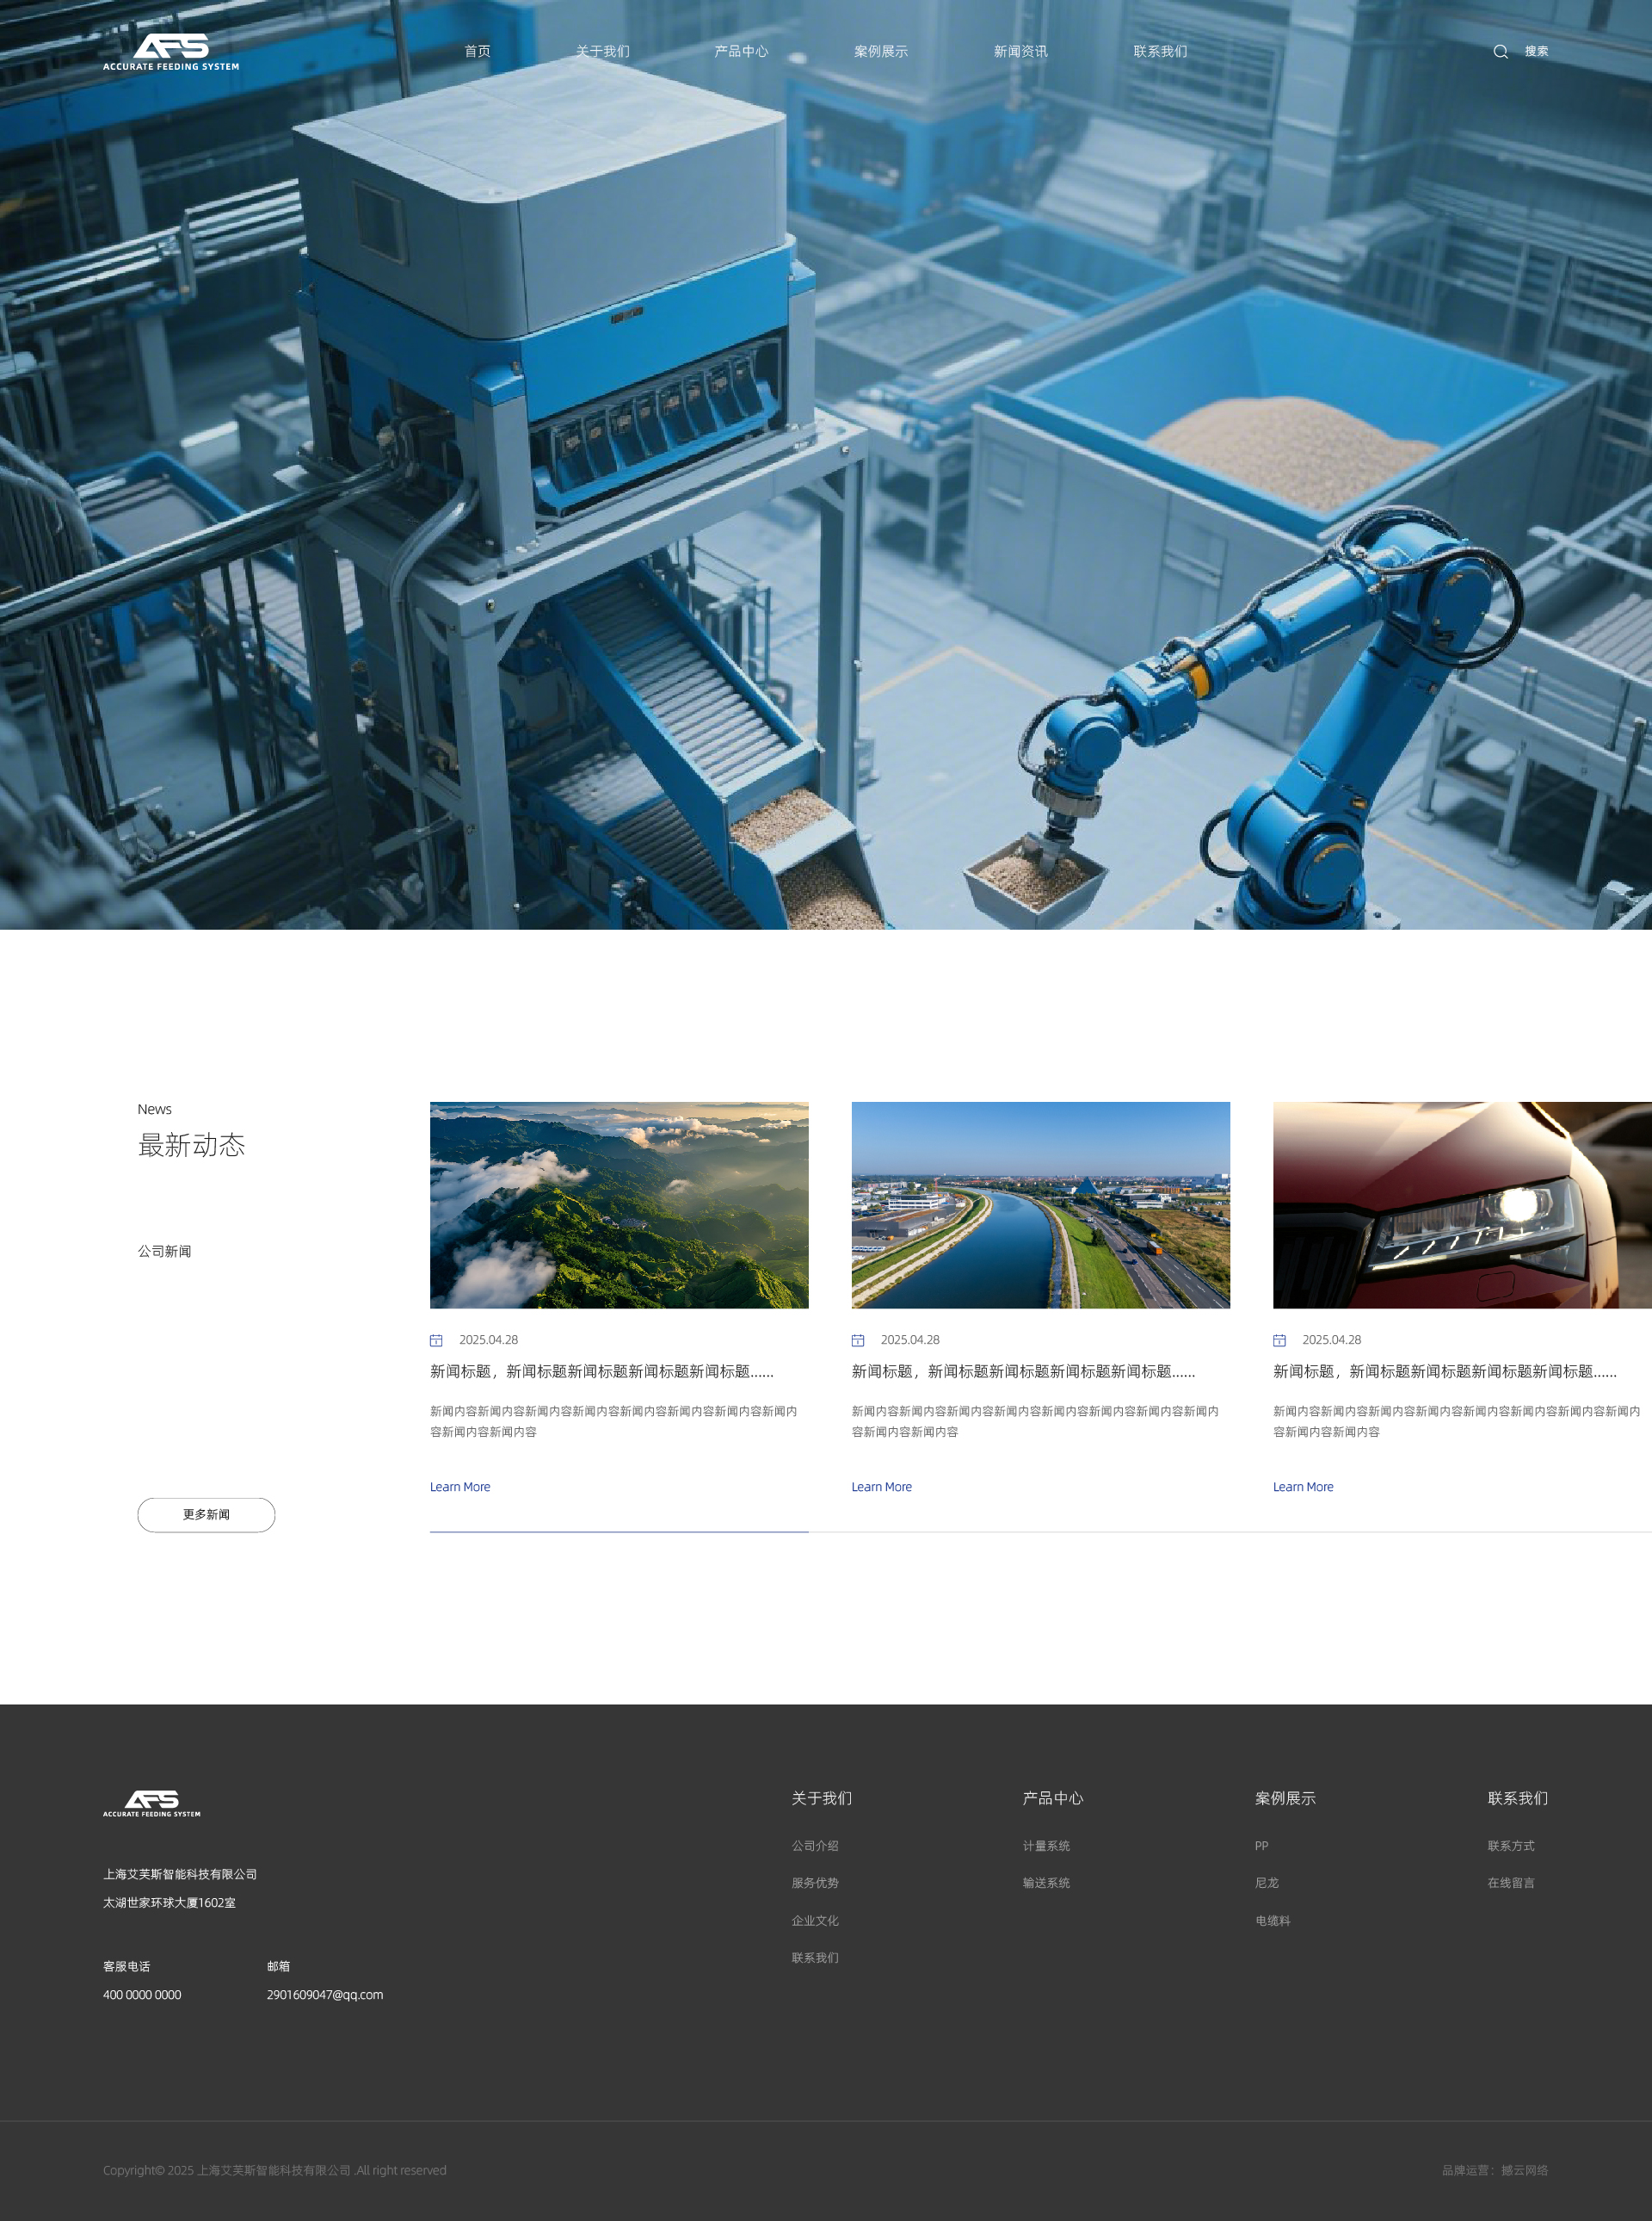
Task: Click the AFS logo in the footer
Action: [152, 1803]
